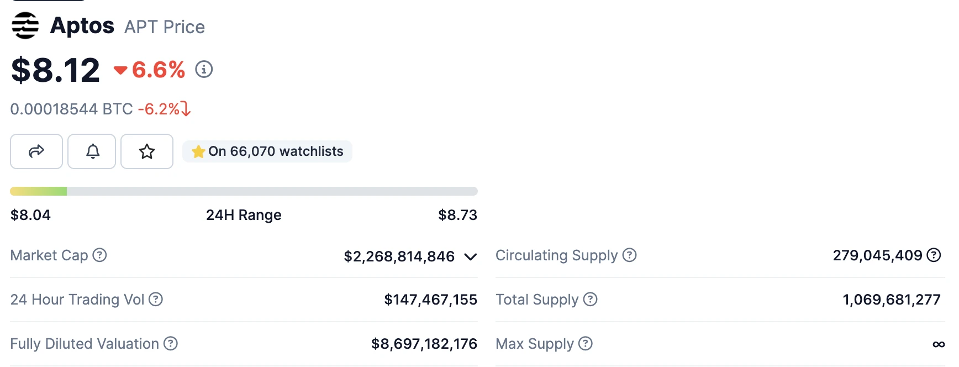The image size is (959, 367).
Task: Open info icon next to 6.6% change
Action: click(x=204, y=70)
